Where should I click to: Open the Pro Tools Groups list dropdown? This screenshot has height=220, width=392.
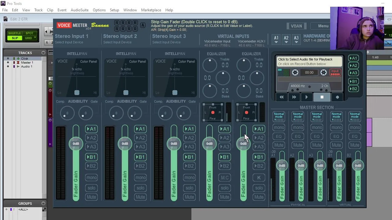(x=43, y=204)
